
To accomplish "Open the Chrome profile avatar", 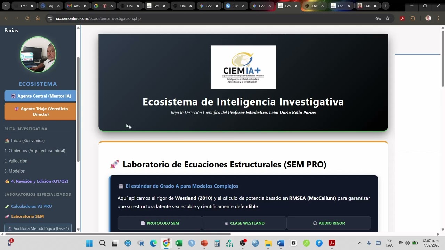I will click(428, 18).
